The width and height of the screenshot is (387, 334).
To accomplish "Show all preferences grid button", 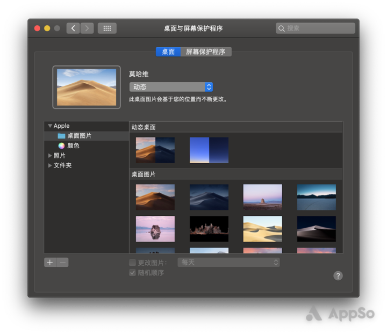I will 107,28.
